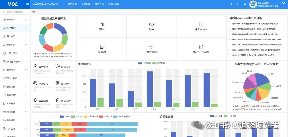Expand the 单表数据 sidebar chevron

pyautogui.click(x=26, y=45)
